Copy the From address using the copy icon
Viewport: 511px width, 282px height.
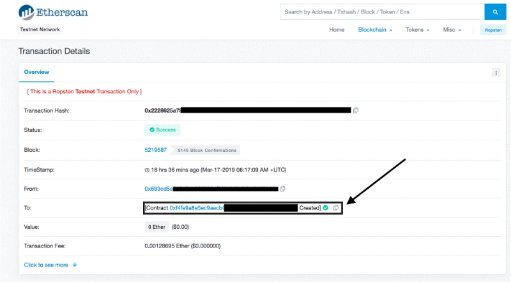(x=282, y=189)
